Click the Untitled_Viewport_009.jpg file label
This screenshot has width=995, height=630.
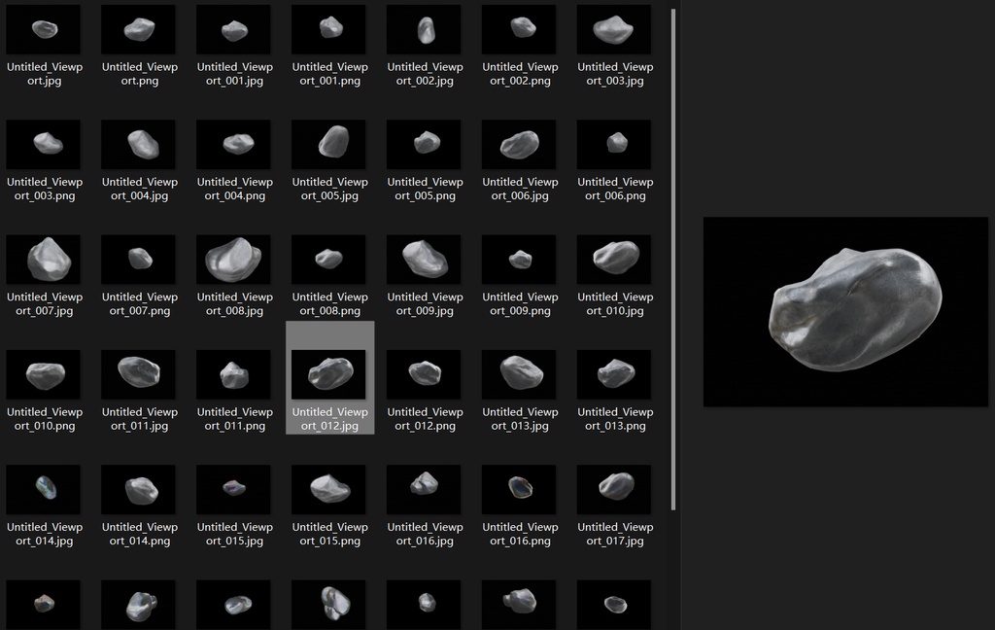426,303
